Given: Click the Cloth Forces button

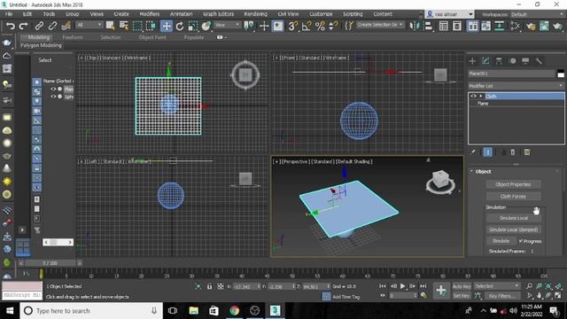Looking at the screenshot, I should coord(513,197).
